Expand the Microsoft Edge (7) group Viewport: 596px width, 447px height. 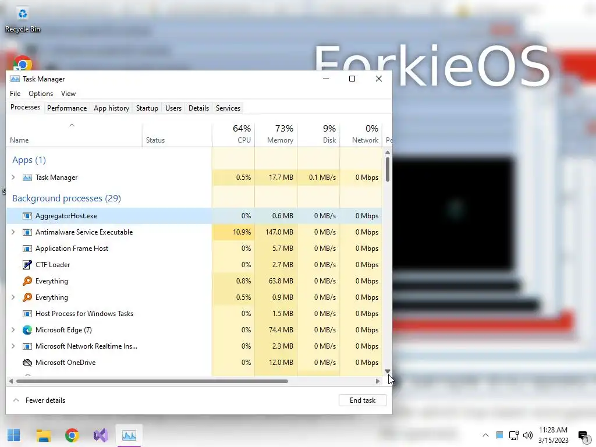coord(13,330)
